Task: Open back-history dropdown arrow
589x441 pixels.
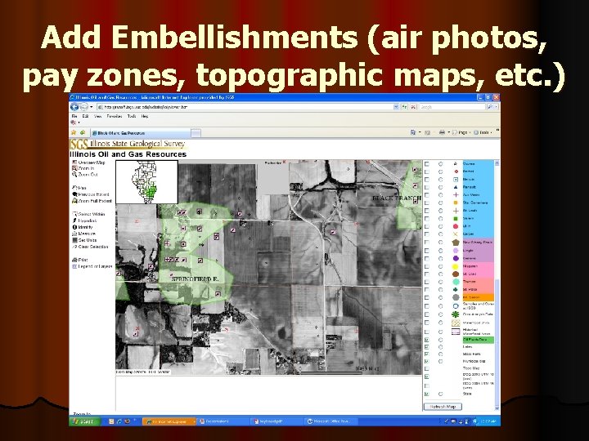Action: point(92,107)
